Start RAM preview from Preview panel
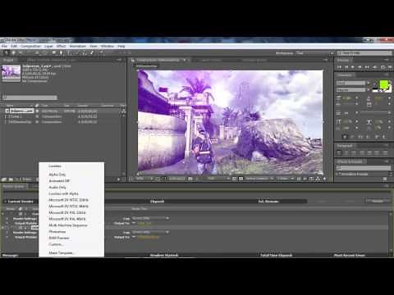The height and width of the screenshot is (295, 394). pyautogui.click(x=390, y=67)
